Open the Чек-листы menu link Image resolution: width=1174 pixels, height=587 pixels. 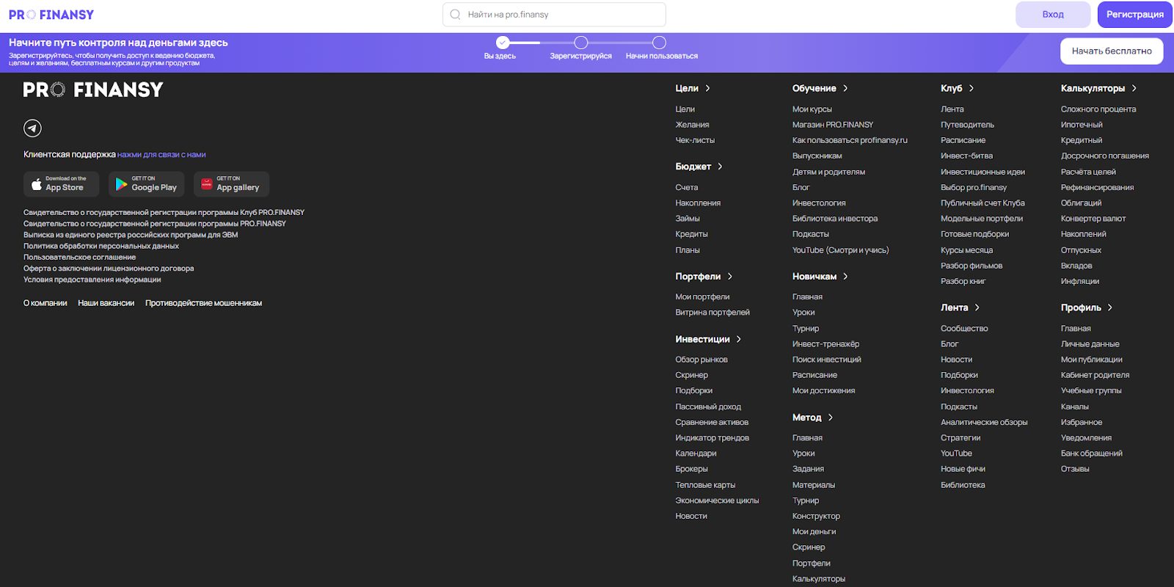point(695,140)
